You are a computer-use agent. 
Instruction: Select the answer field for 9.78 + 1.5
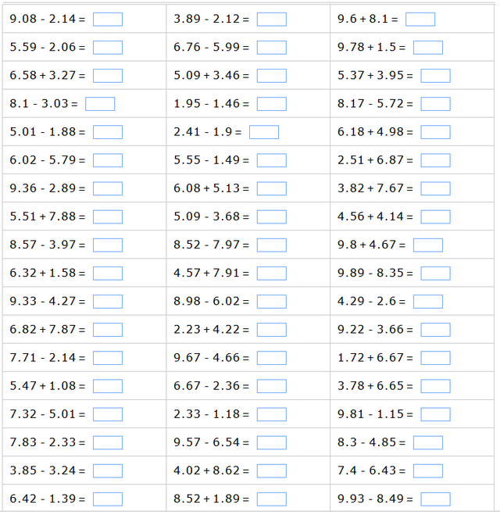click(x=428, y=48)
